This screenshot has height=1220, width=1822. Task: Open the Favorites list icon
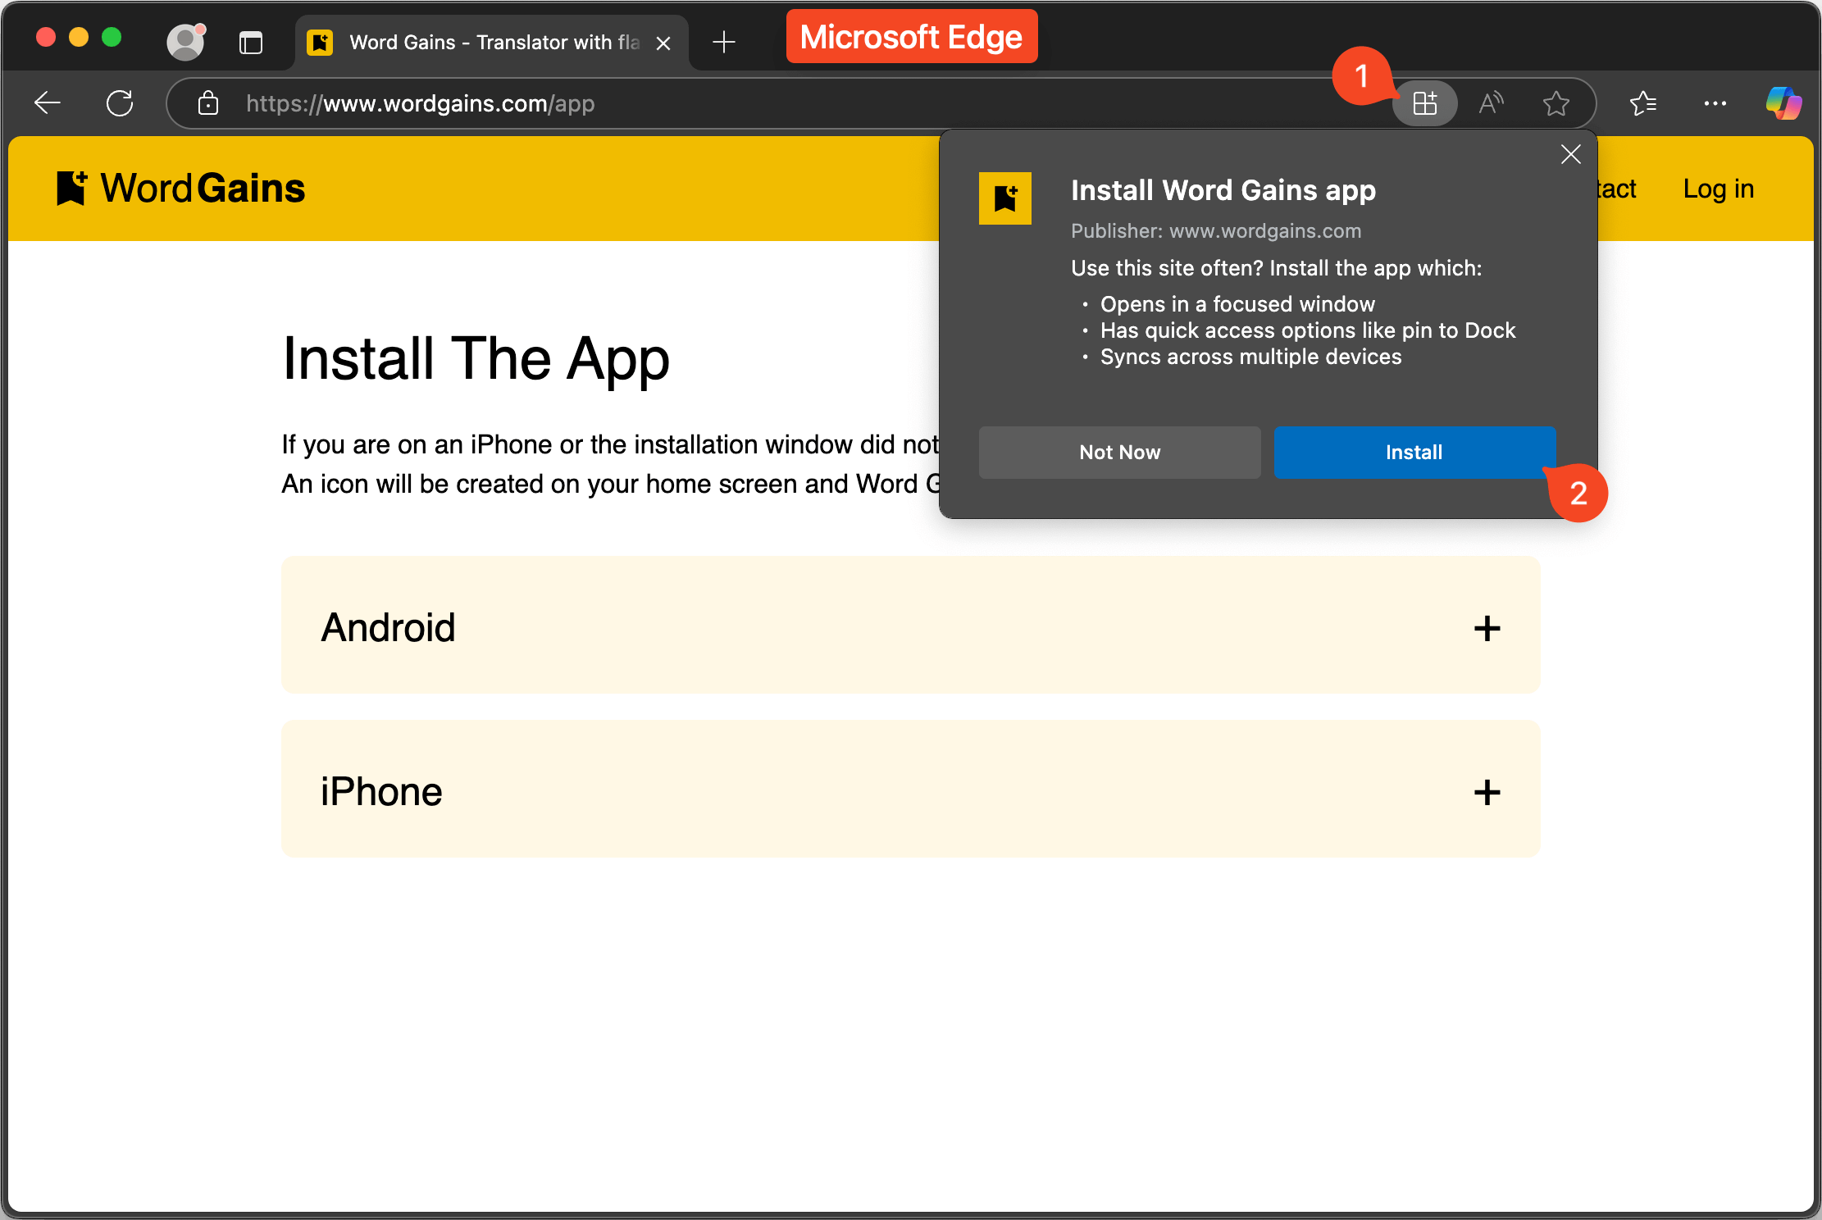[x=1643, y=103]
